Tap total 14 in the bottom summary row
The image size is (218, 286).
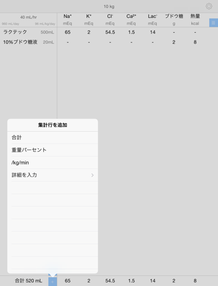153,281
